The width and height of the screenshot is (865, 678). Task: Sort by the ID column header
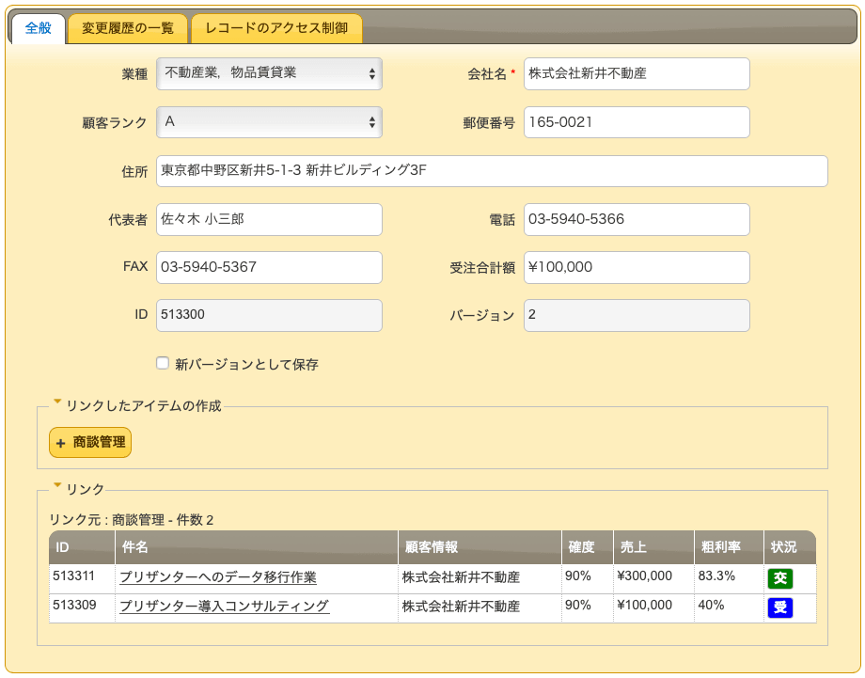[x=82, y=547]
